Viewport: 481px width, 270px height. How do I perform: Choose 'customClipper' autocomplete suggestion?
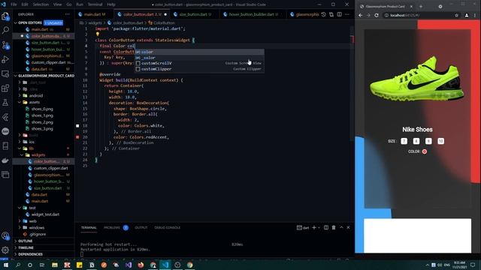tap(199, 69)
